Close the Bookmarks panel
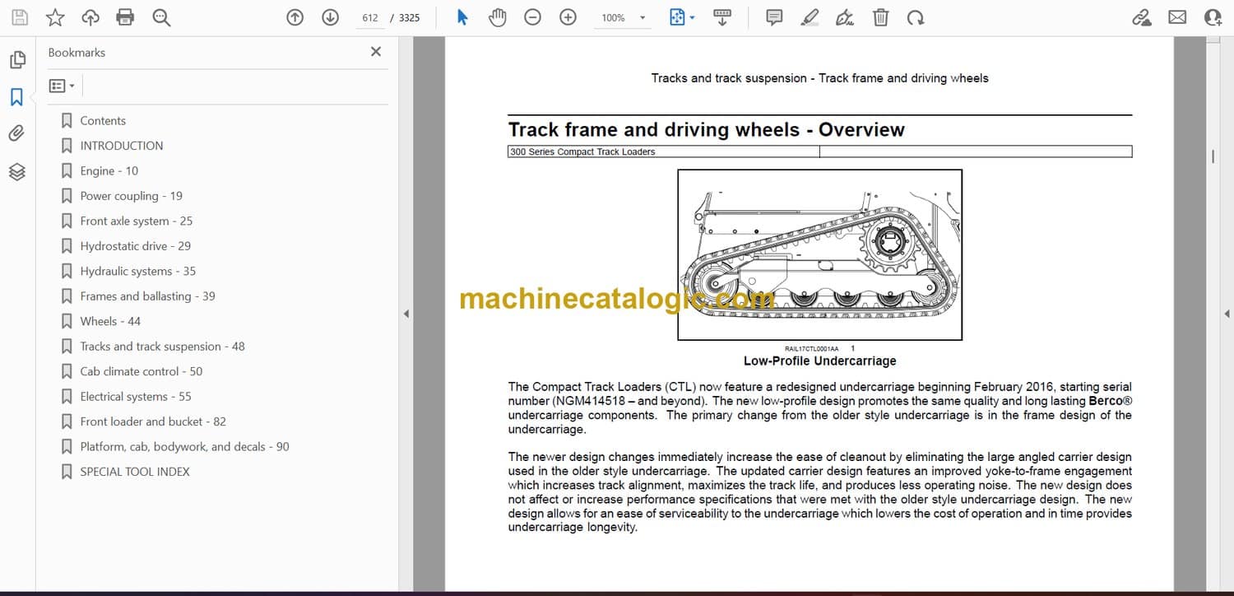The width and height of the screenshot is (1234, 596). (376, 52)
